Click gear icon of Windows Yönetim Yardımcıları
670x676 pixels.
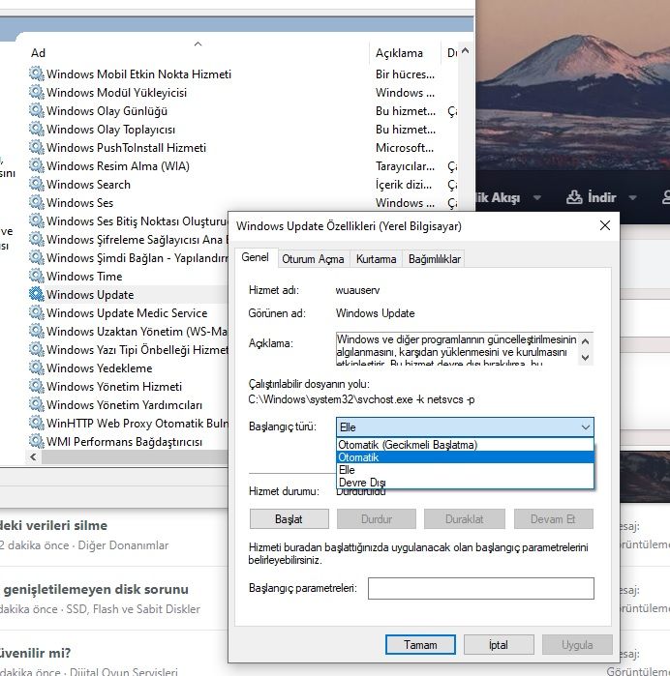(37, 405)
